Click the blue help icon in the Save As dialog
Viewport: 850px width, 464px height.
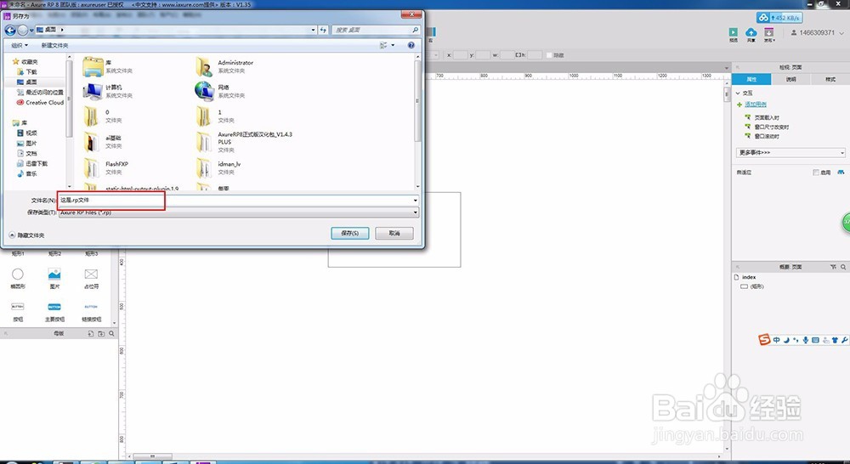coord(411,46)
